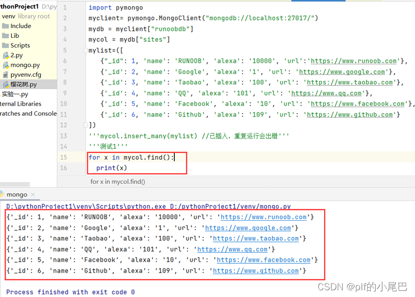Click the fold end marker at line 12
415x297 pixels.
click(x=85, y=125)
